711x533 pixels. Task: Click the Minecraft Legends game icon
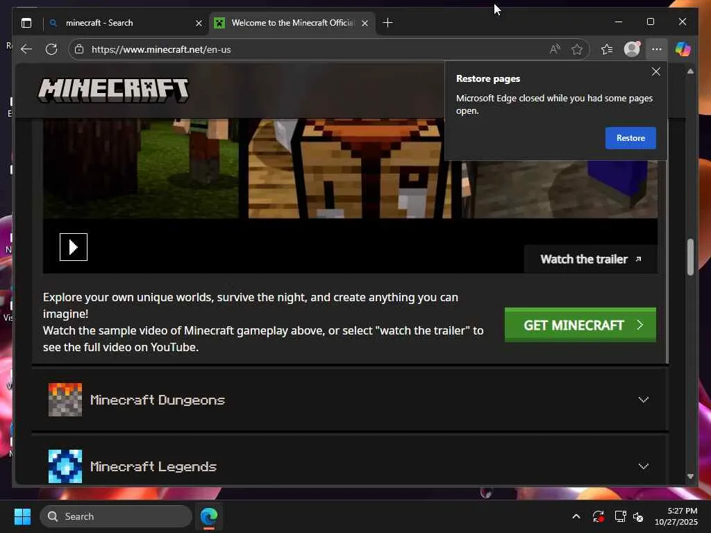tap(65, 466)
